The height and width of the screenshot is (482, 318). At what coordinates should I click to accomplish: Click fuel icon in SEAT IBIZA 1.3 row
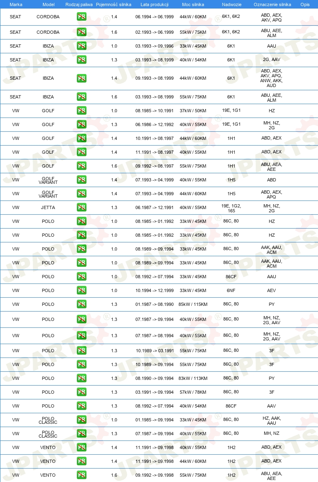[81, 60]
